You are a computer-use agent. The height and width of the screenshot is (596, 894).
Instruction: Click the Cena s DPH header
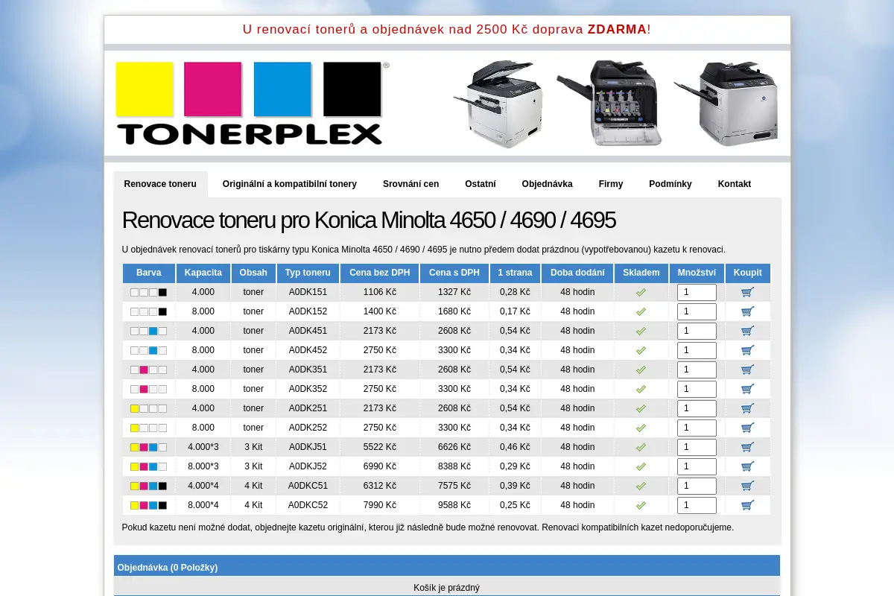pos(454,273)
